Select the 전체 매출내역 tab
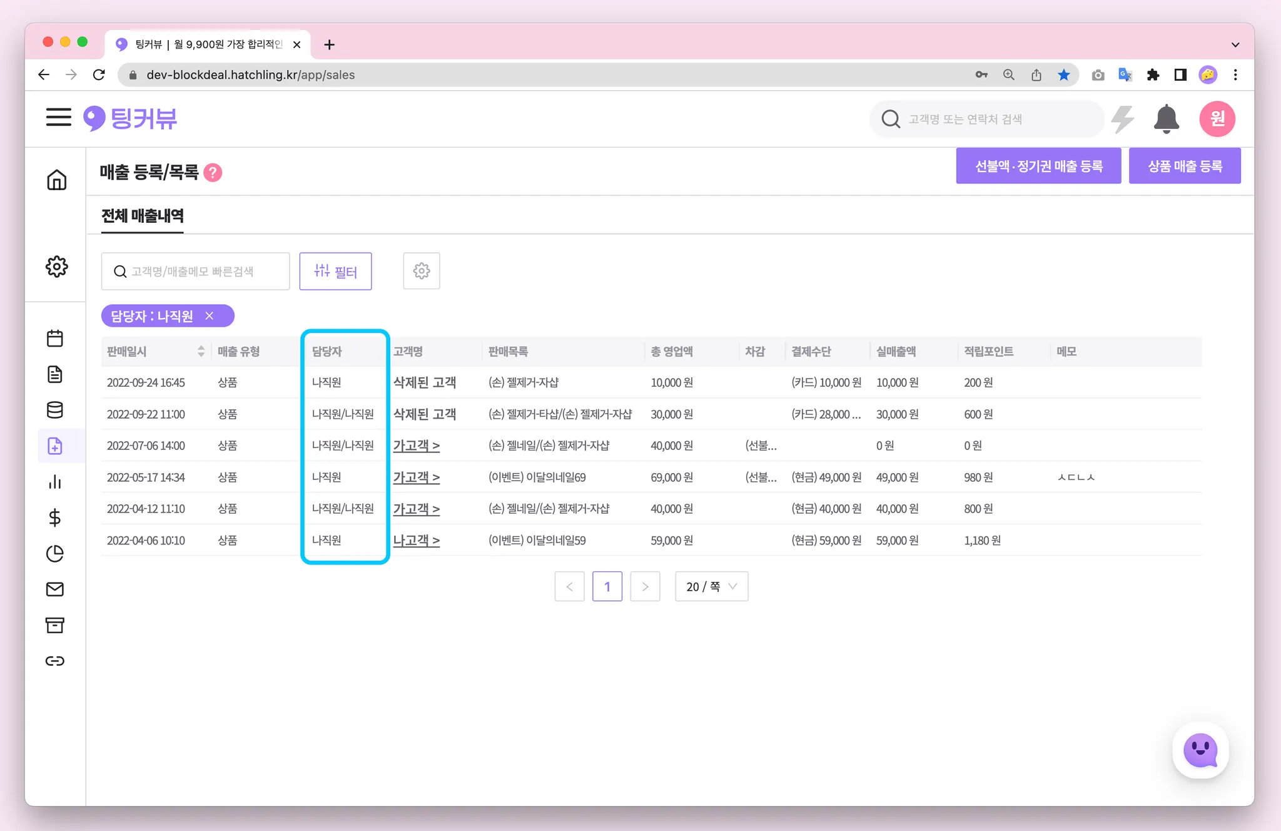Screen dimensions: 1281x831 click(143, 216)
